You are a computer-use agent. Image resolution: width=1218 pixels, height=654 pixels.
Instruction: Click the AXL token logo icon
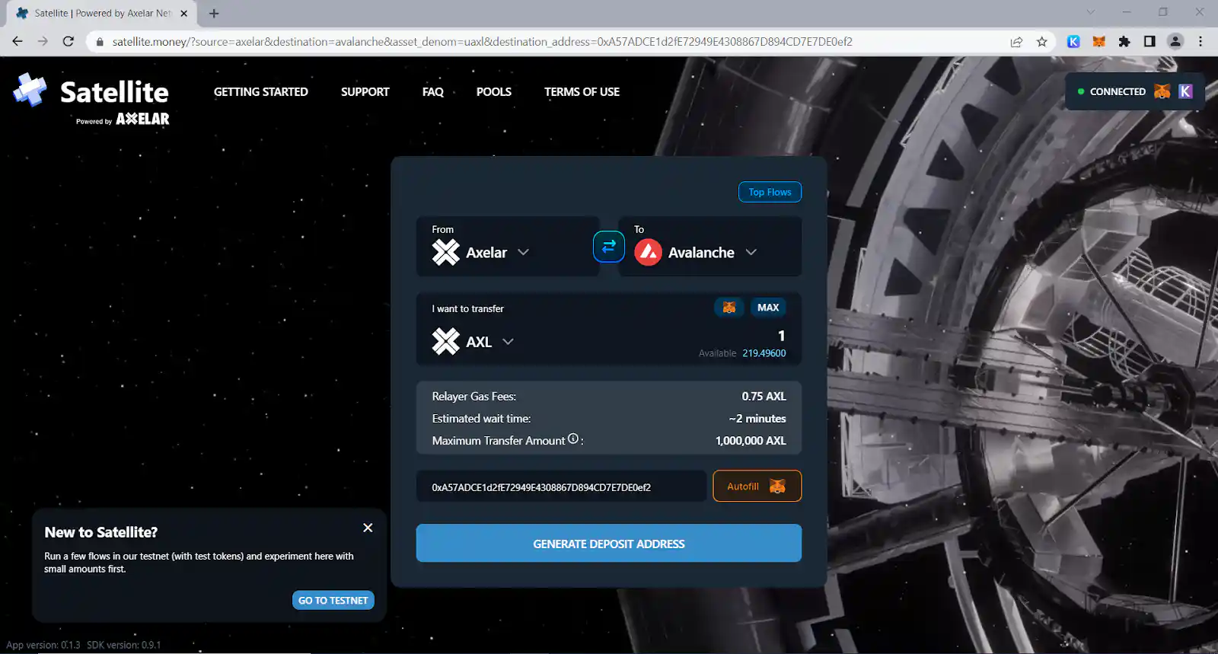click(445, 341)
